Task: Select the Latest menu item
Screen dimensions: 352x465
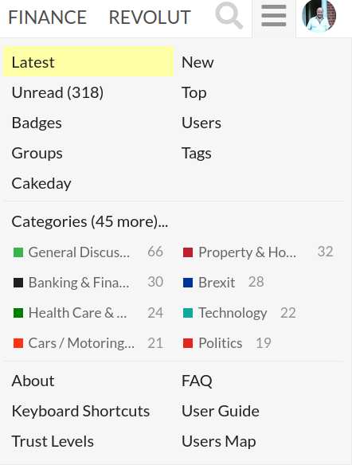Action: [88, 61]
